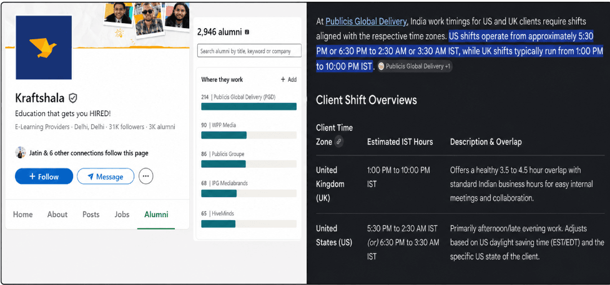610x285 pixels.
Task: Switch to the About tab
Action: (57, 215)
